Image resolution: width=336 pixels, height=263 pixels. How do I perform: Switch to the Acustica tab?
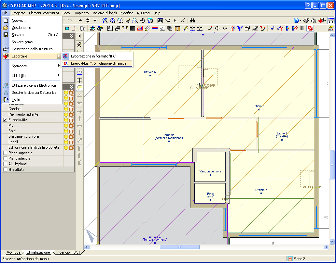pos(13,252)
